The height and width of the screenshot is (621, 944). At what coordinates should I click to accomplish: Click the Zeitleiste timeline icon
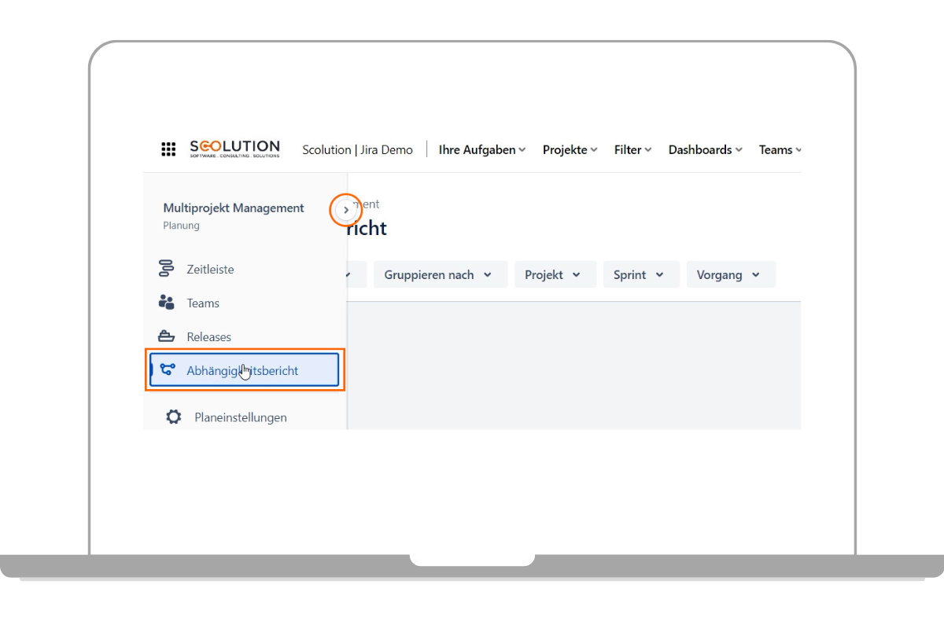pyautogui.click(x=166, y=269)
